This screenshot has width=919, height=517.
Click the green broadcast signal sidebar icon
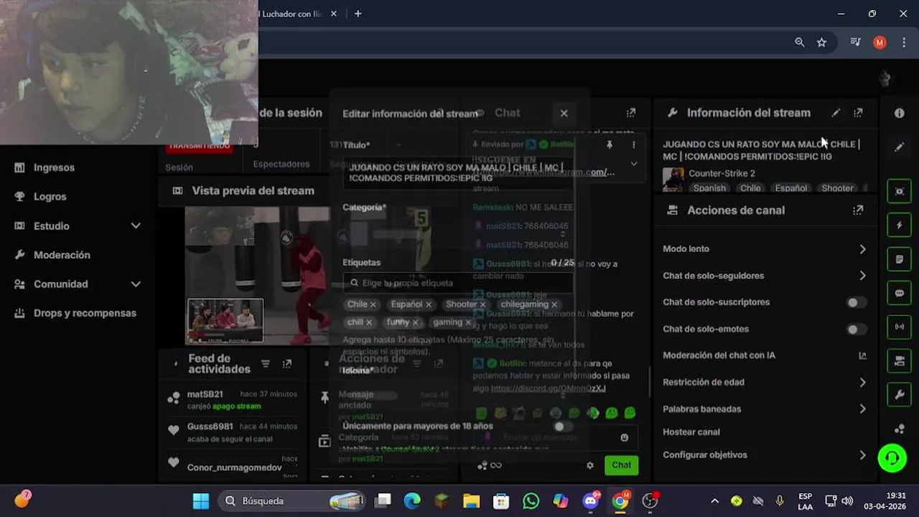[x=900, y=327]
